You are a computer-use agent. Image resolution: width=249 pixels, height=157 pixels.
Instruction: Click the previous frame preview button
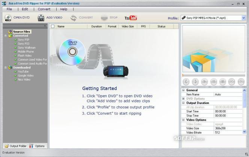tap(232, 82)
